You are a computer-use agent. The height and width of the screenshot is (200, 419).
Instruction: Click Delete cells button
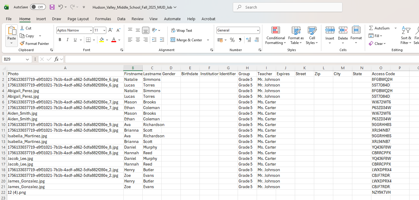tap(343, 35)
